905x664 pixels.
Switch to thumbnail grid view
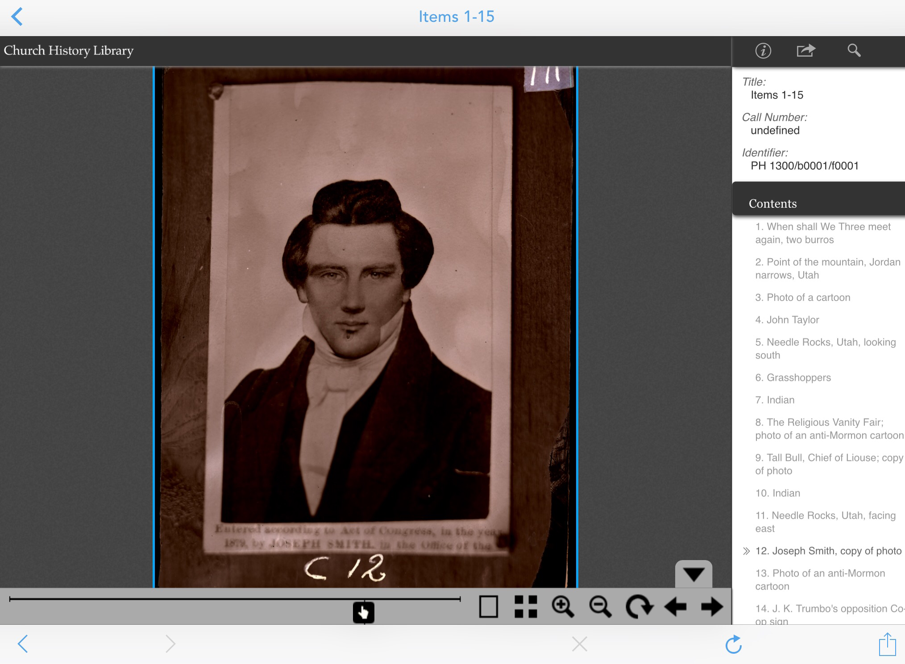pos(526,606)
